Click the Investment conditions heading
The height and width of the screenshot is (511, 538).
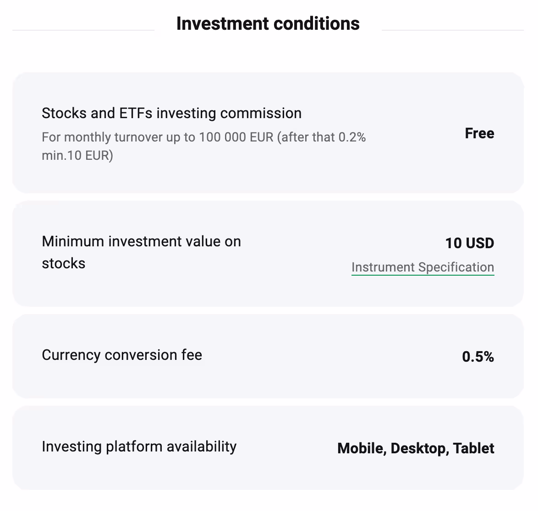pos(268,24)
